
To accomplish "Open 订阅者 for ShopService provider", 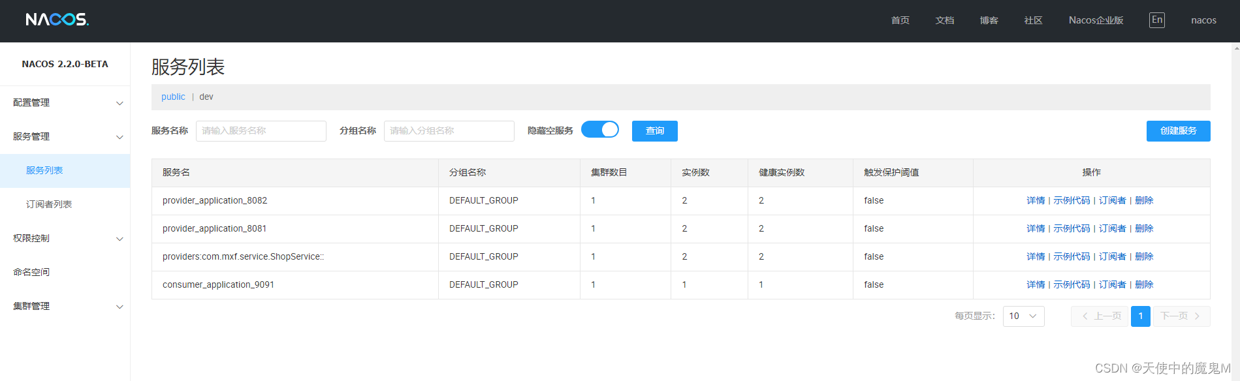I will 1113,256.
